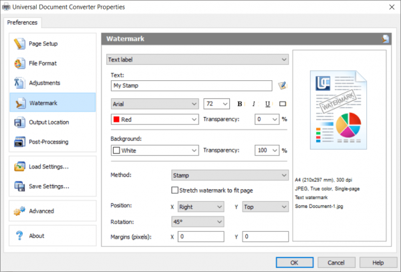Click the About question mark icon

[x=19, y=235]
